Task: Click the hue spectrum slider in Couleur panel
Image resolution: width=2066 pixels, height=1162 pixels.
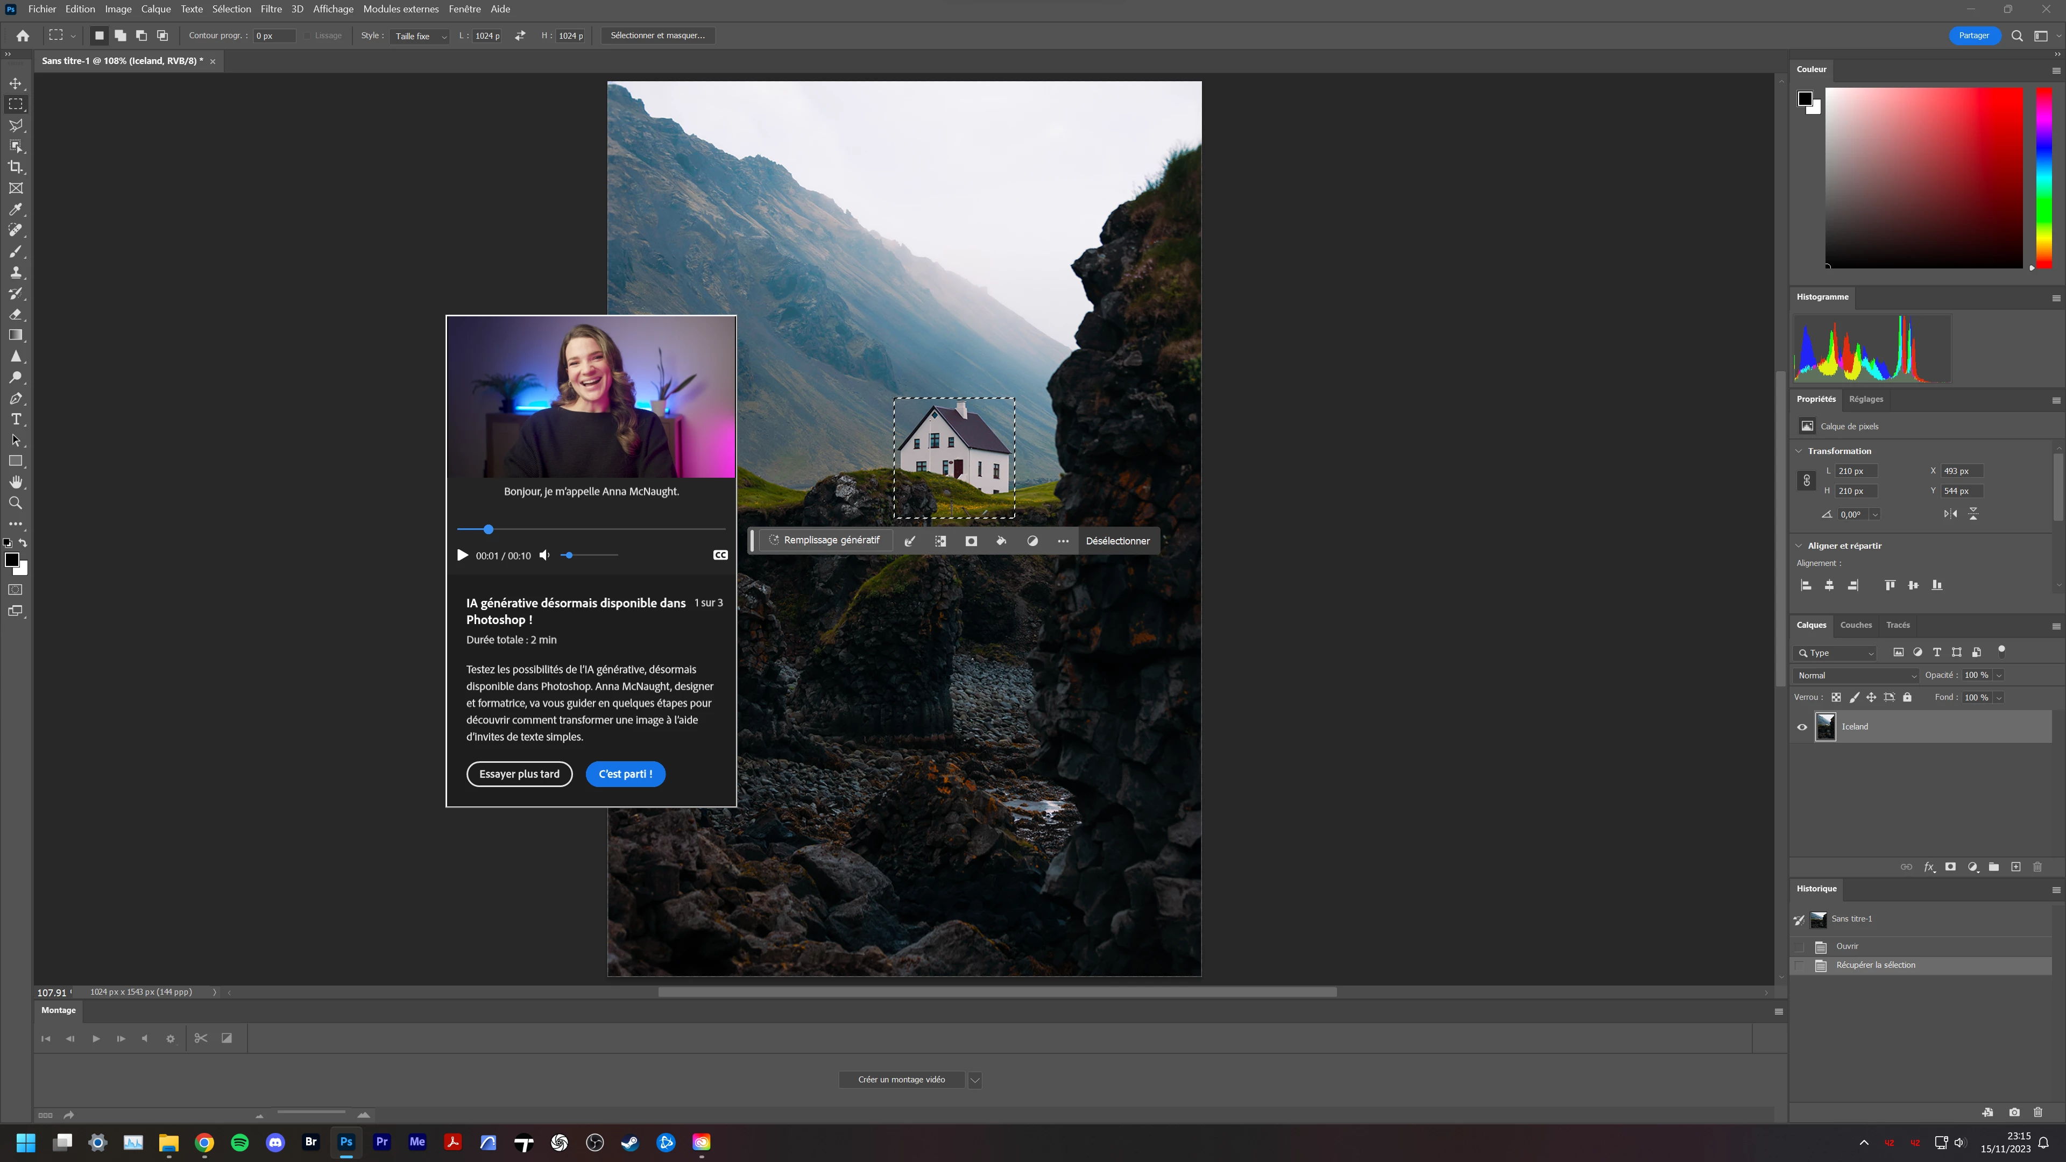Action: [2043, 178]
